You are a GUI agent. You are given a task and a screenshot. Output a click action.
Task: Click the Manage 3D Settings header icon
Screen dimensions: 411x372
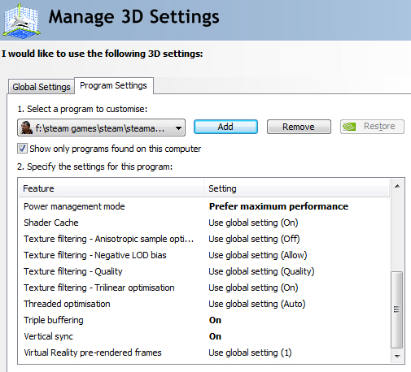tap(21, 21)
